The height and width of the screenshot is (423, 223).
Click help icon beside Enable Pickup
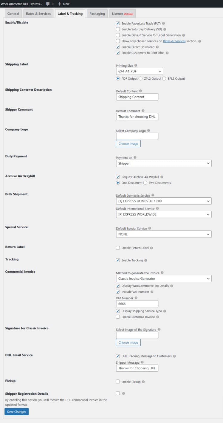pos(143,382)
